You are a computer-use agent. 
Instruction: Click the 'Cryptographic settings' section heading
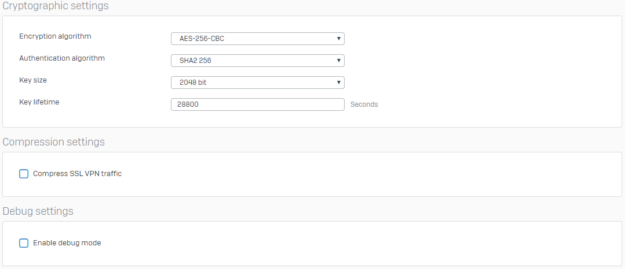point(56,6)
